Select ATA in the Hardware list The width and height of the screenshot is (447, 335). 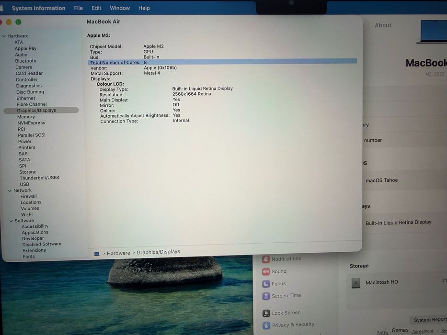click(x=19, y=42)
